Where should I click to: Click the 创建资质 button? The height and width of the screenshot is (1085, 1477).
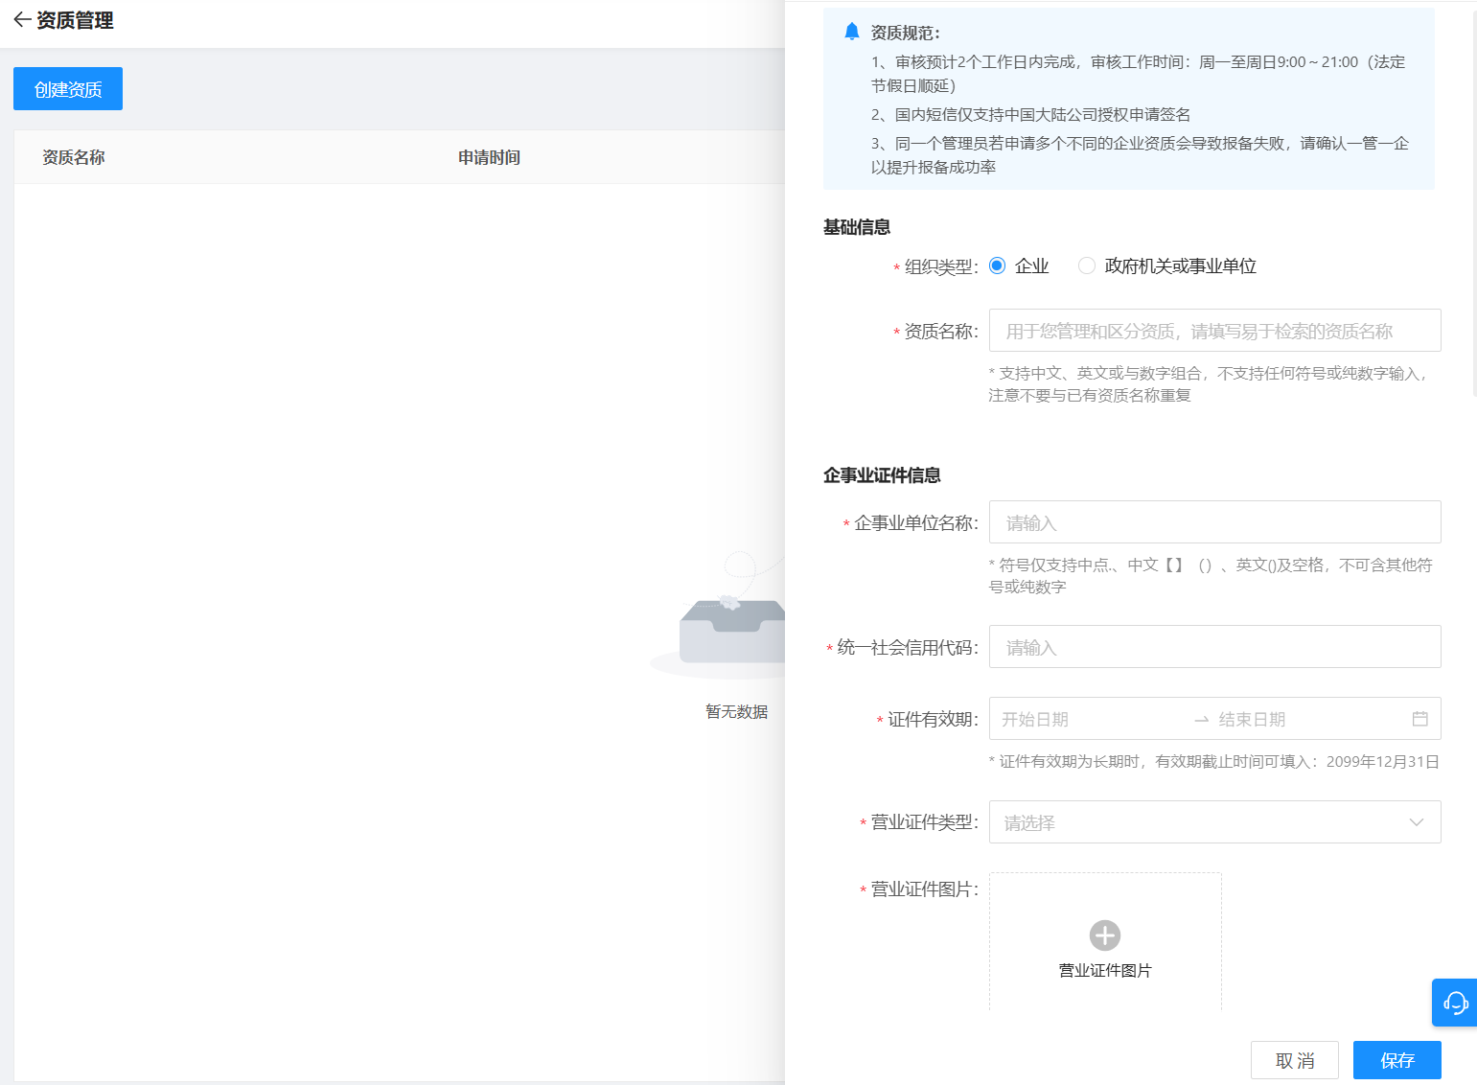pyautogui.click(x=68, y=89)
